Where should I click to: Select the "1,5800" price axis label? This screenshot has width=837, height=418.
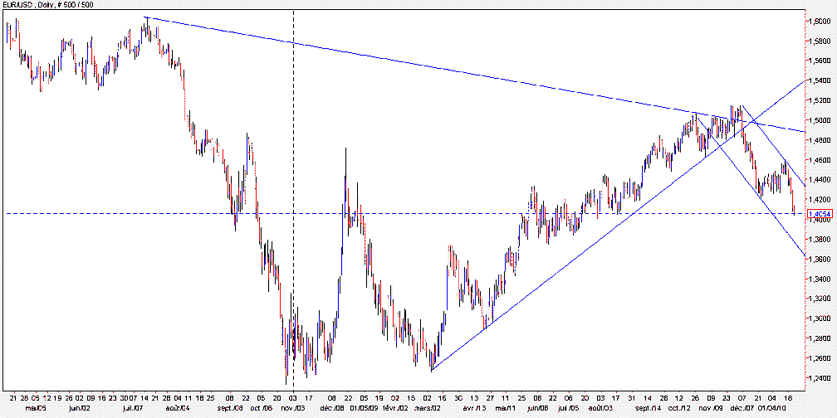coord(820,41)
